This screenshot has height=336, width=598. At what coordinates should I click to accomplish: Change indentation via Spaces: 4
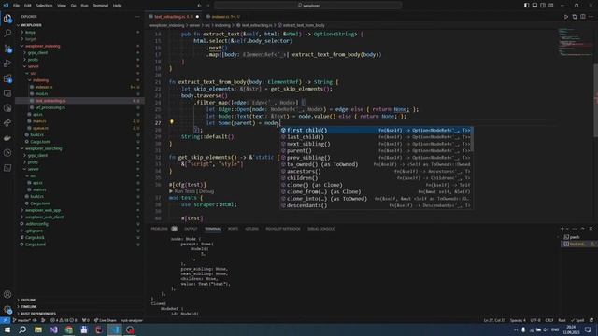tap(518, 320)
